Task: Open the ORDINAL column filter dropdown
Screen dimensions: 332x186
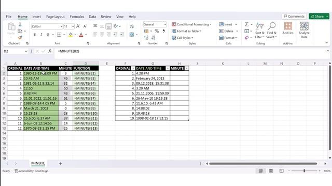Action: coord(133,68)
